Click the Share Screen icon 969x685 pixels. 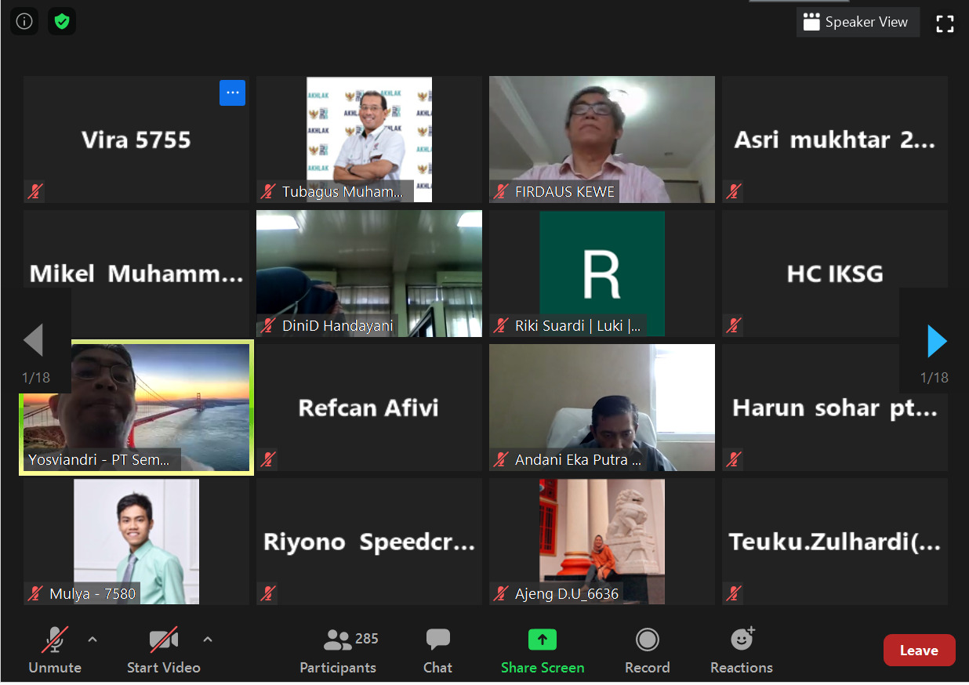coord(542,640)
